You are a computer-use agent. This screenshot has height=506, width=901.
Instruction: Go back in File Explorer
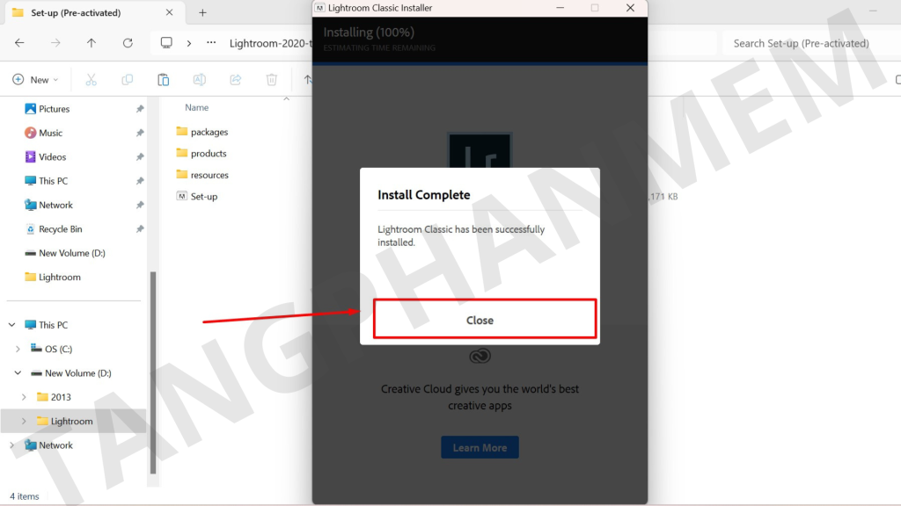tap(19, 43)
